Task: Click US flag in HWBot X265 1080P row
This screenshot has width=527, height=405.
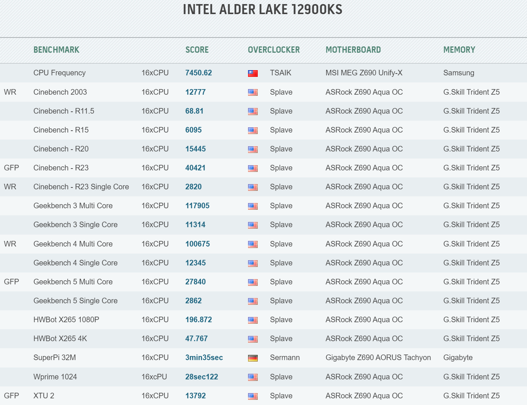Action: click(253, 320)
